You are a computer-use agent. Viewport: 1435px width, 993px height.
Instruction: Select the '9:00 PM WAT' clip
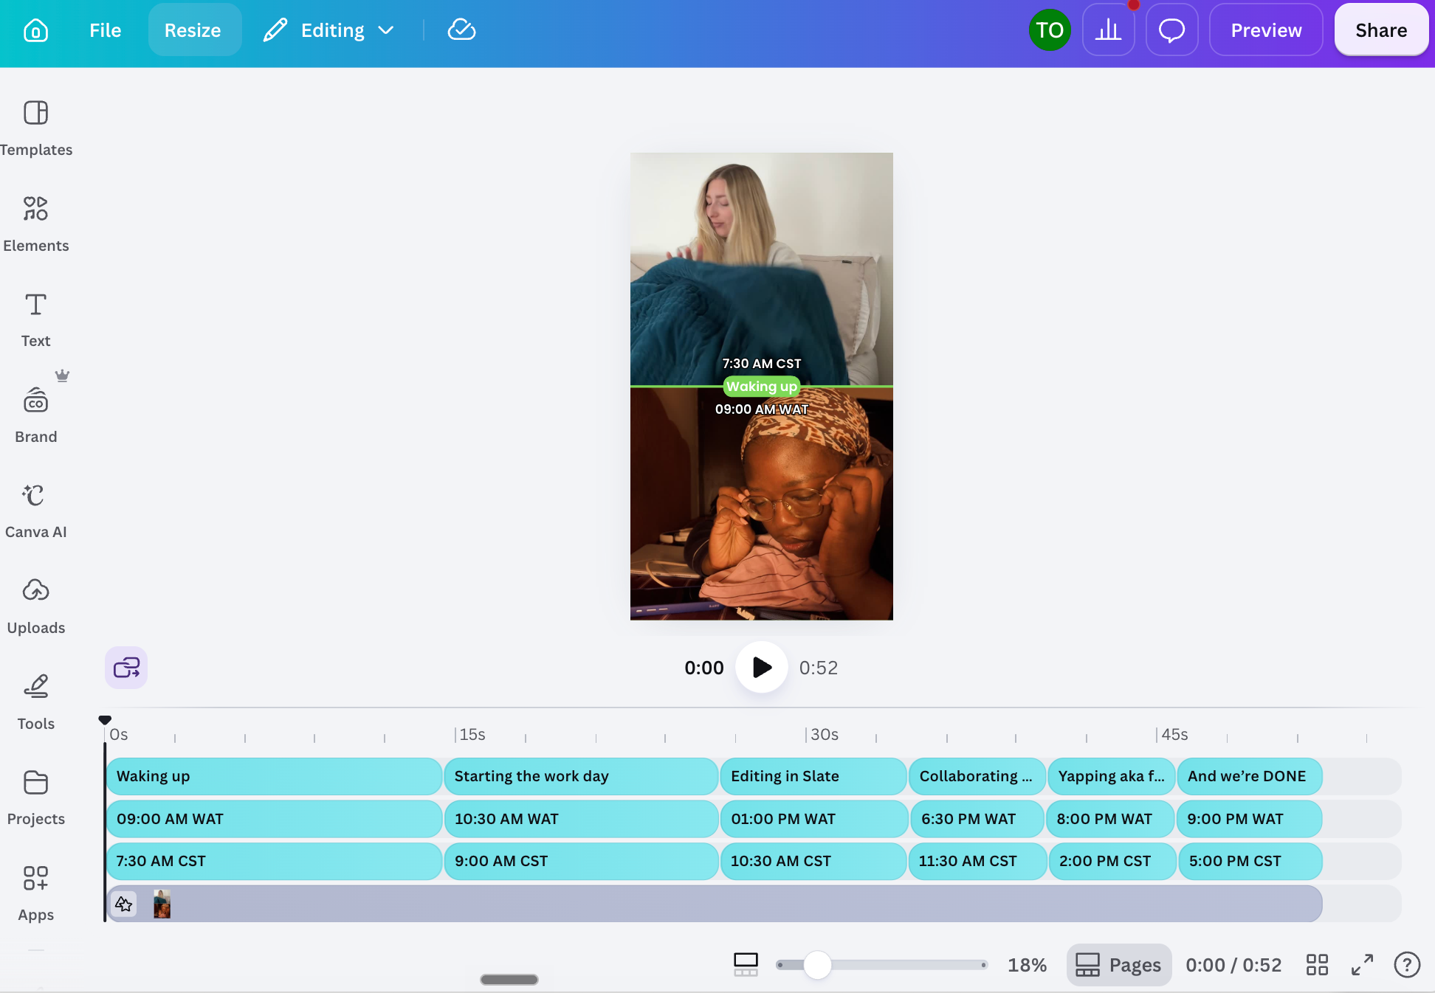tap(1250, 819)
